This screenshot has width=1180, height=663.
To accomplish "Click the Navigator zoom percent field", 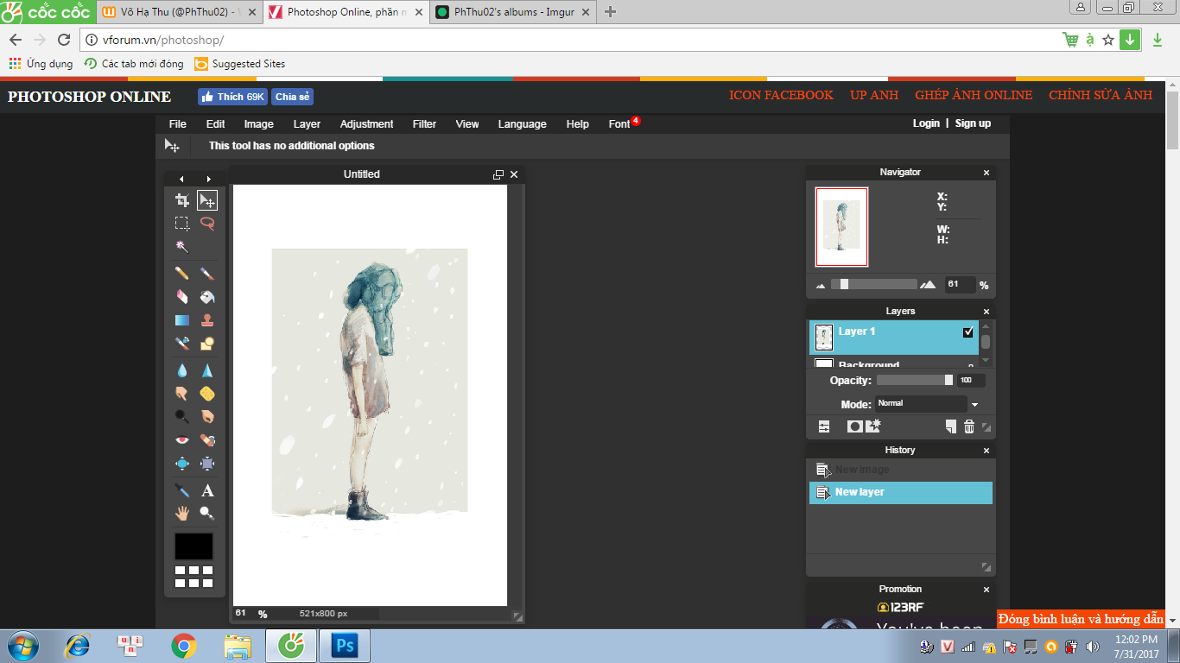I will coord(960,285).
